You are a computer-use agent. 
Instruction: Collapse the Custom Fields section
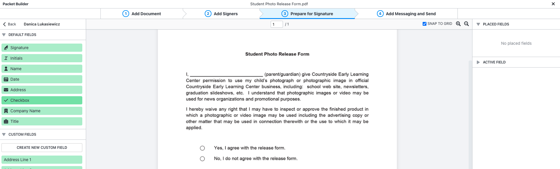click(x=4, y=134)
